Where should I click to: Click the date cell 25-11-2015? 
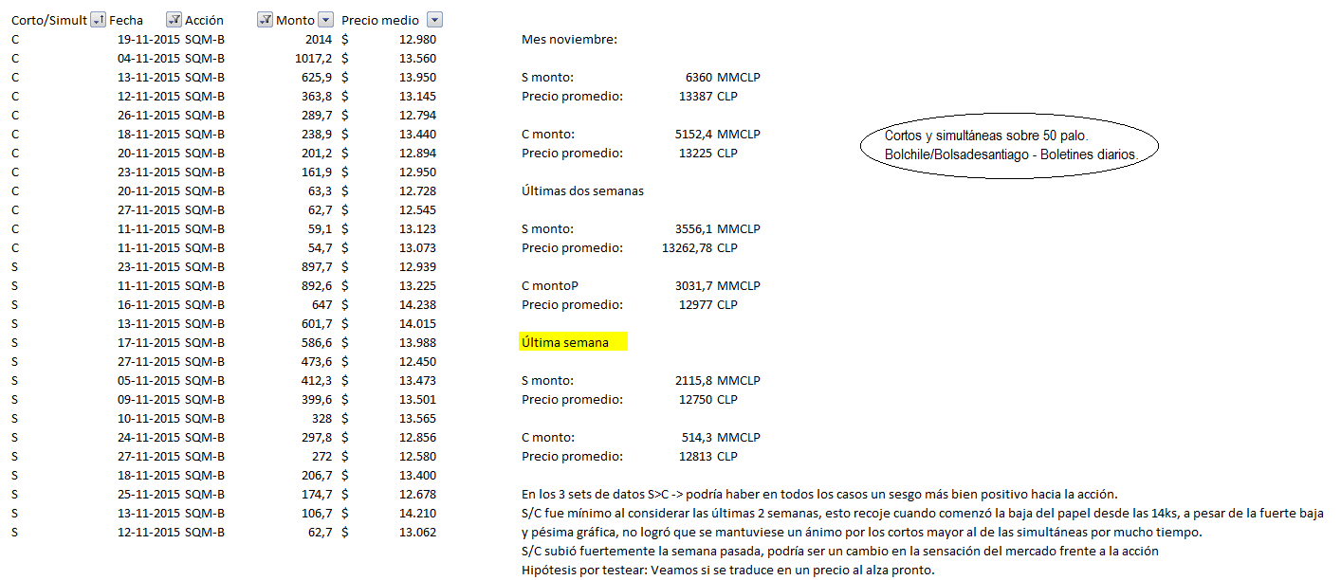[149, 494]
